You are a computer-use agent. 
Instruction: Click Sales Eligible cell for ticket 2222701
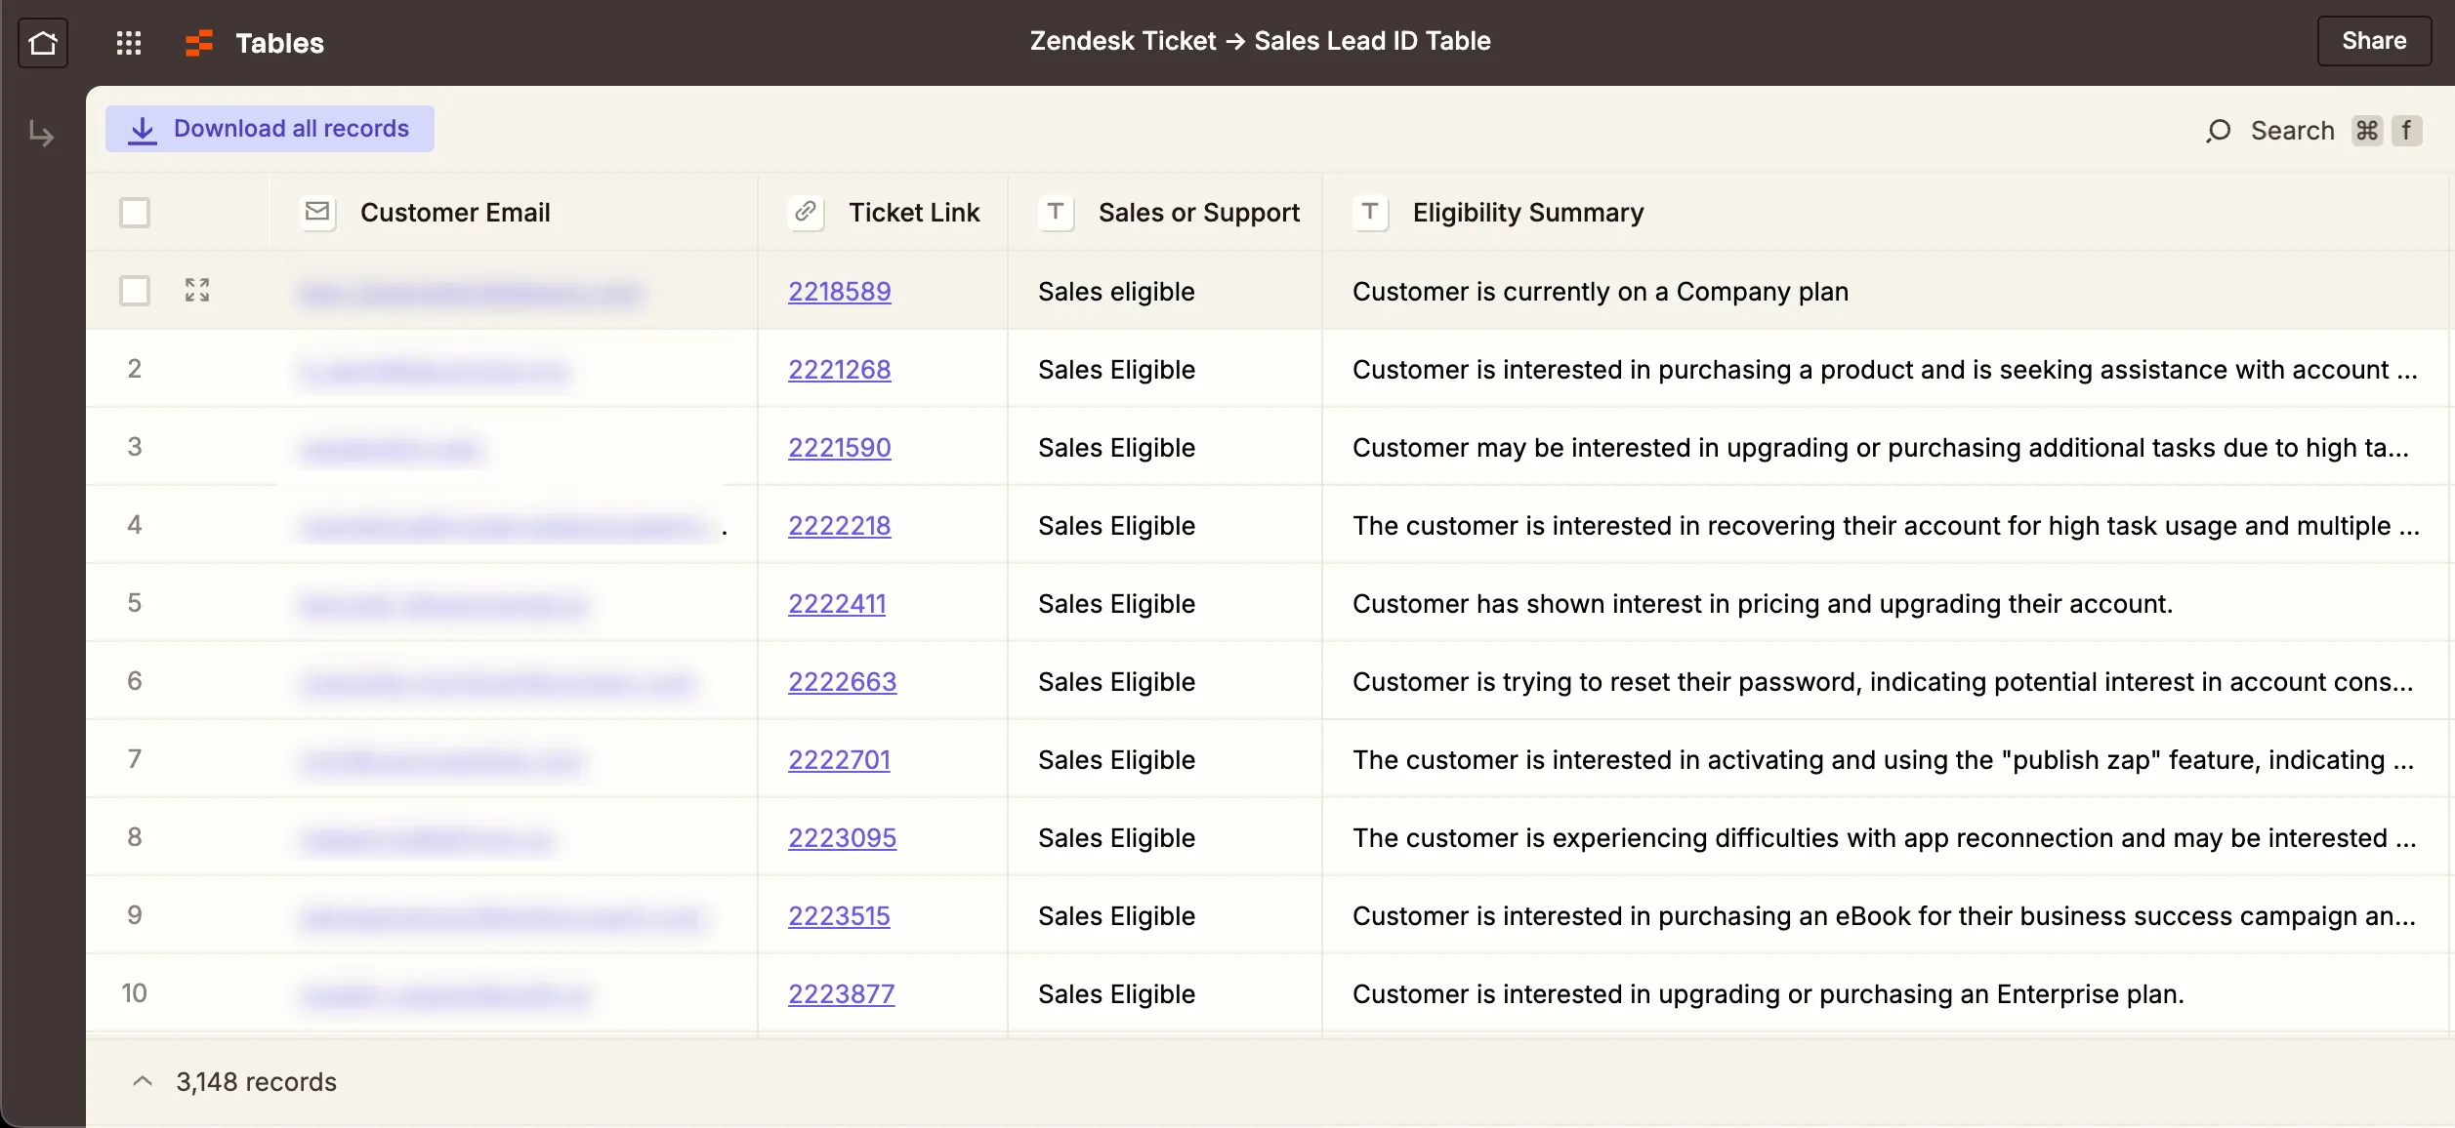point(1165,759)
